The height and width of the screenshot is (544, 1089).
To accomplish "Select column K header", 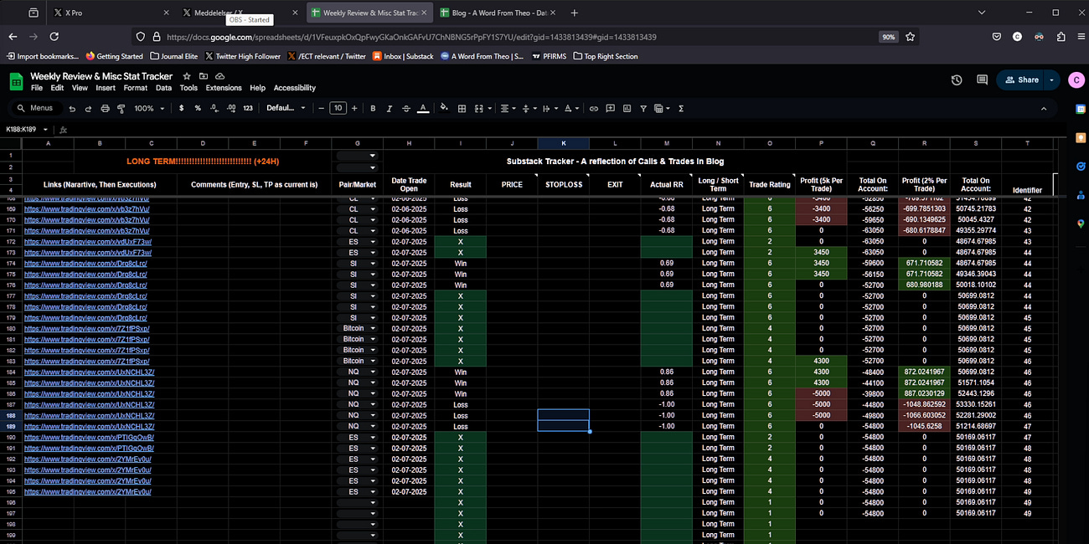I will pyautogui.click(x=563, y=143).
